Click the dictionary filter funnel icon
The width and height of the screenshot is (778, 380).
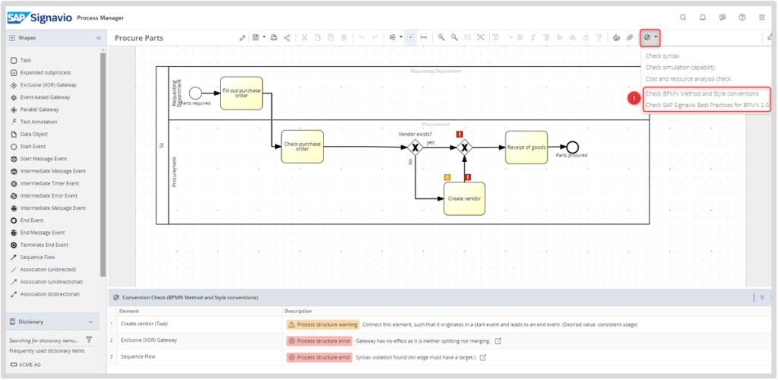(x=89, y=340)
